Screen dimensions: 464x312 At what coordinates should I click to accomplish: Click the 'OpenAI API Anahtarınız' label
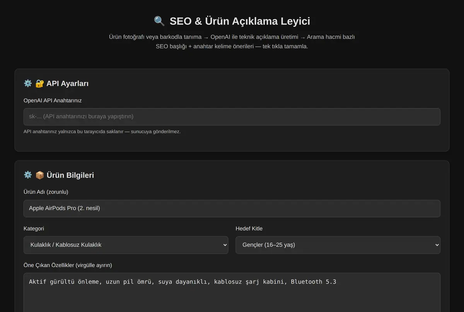click(x=53, y=100)
